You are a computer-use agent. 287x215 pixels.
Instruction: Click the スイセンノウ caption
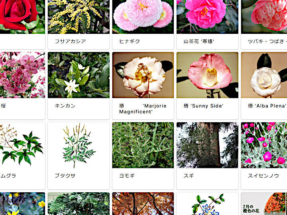[263, 176]
